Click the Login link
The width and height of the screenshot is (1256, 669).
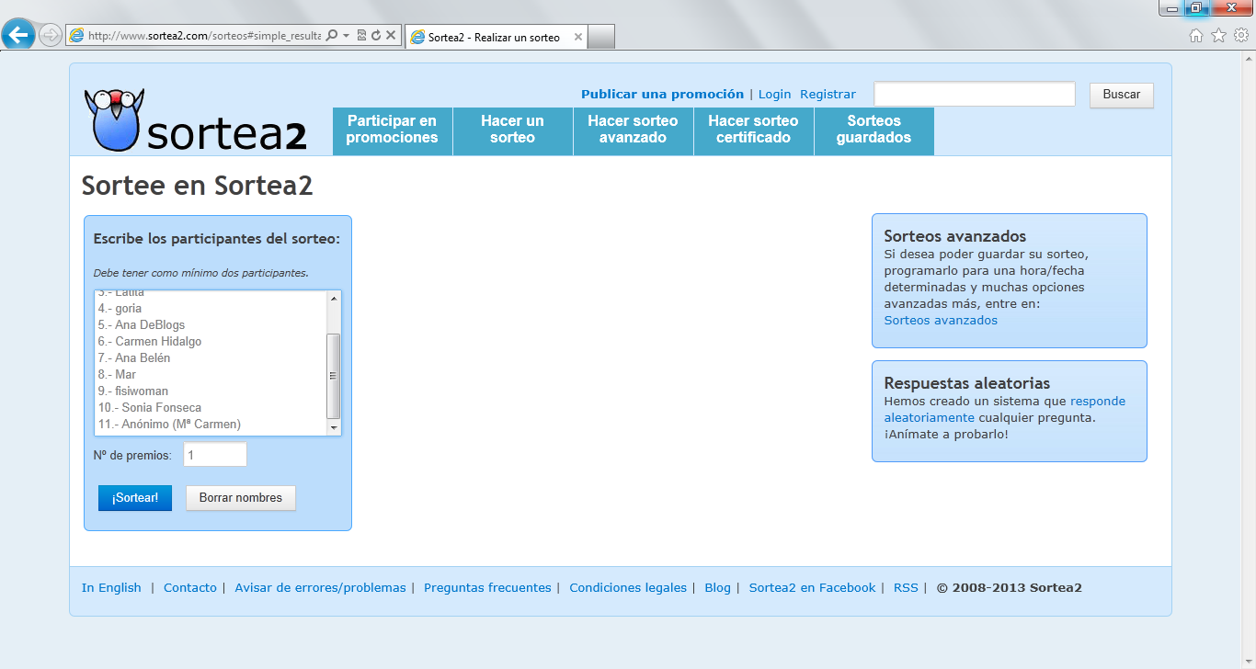(774, 94)
